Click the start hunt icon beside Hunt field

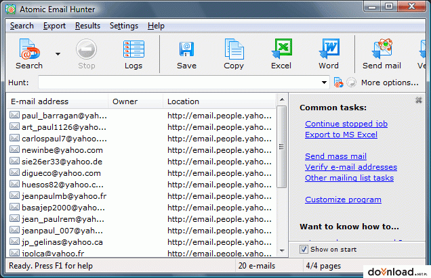(338, 83)
